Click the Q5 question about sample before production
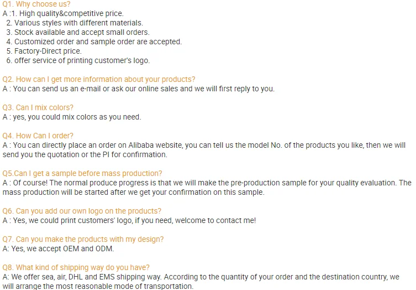The image size is (416, 290). (83, 173)
